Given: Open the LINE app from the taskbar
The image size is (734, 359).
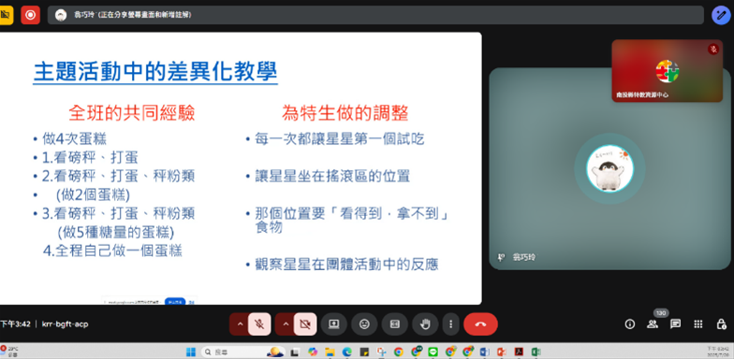Looking at the screenshot, I should coord(433,352).
